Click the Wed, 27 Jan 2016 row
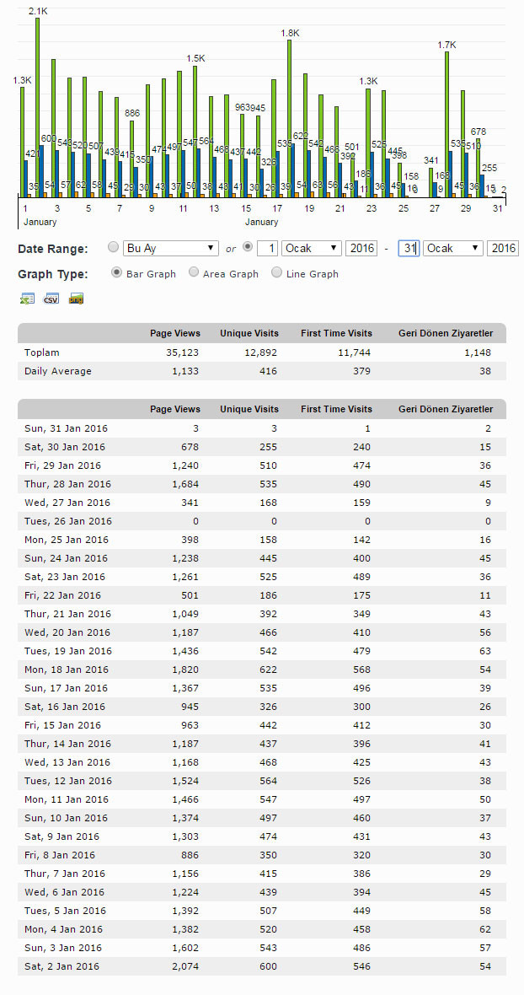Viewport: 524px width, 995px height. [262, 503]
